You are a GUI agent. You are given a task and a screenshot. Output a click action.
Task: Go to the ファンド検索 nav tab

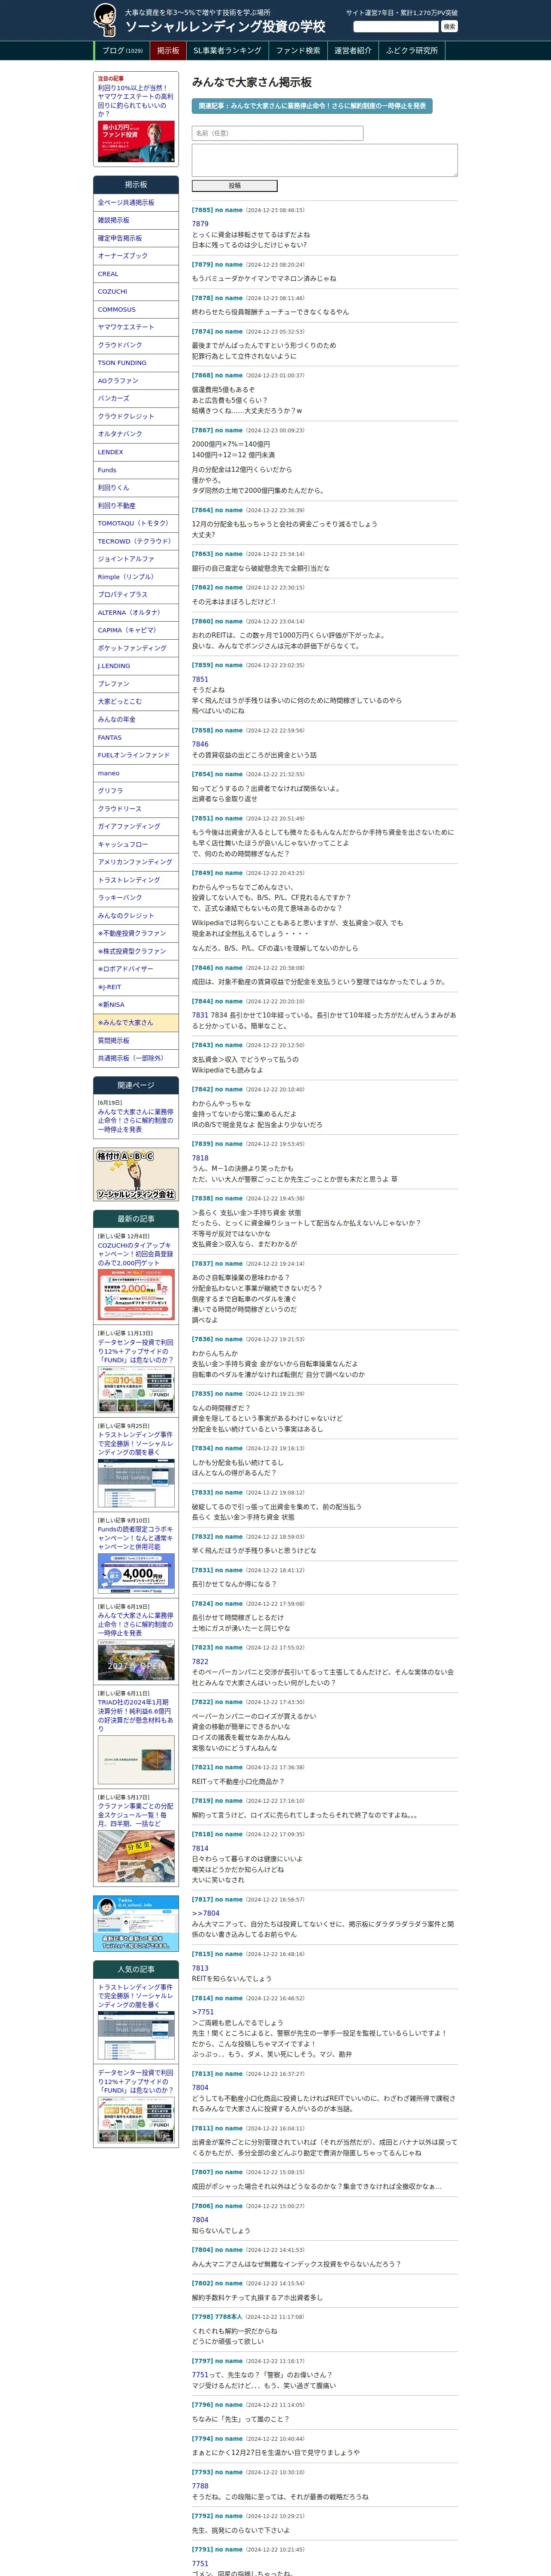click(298, 51)
